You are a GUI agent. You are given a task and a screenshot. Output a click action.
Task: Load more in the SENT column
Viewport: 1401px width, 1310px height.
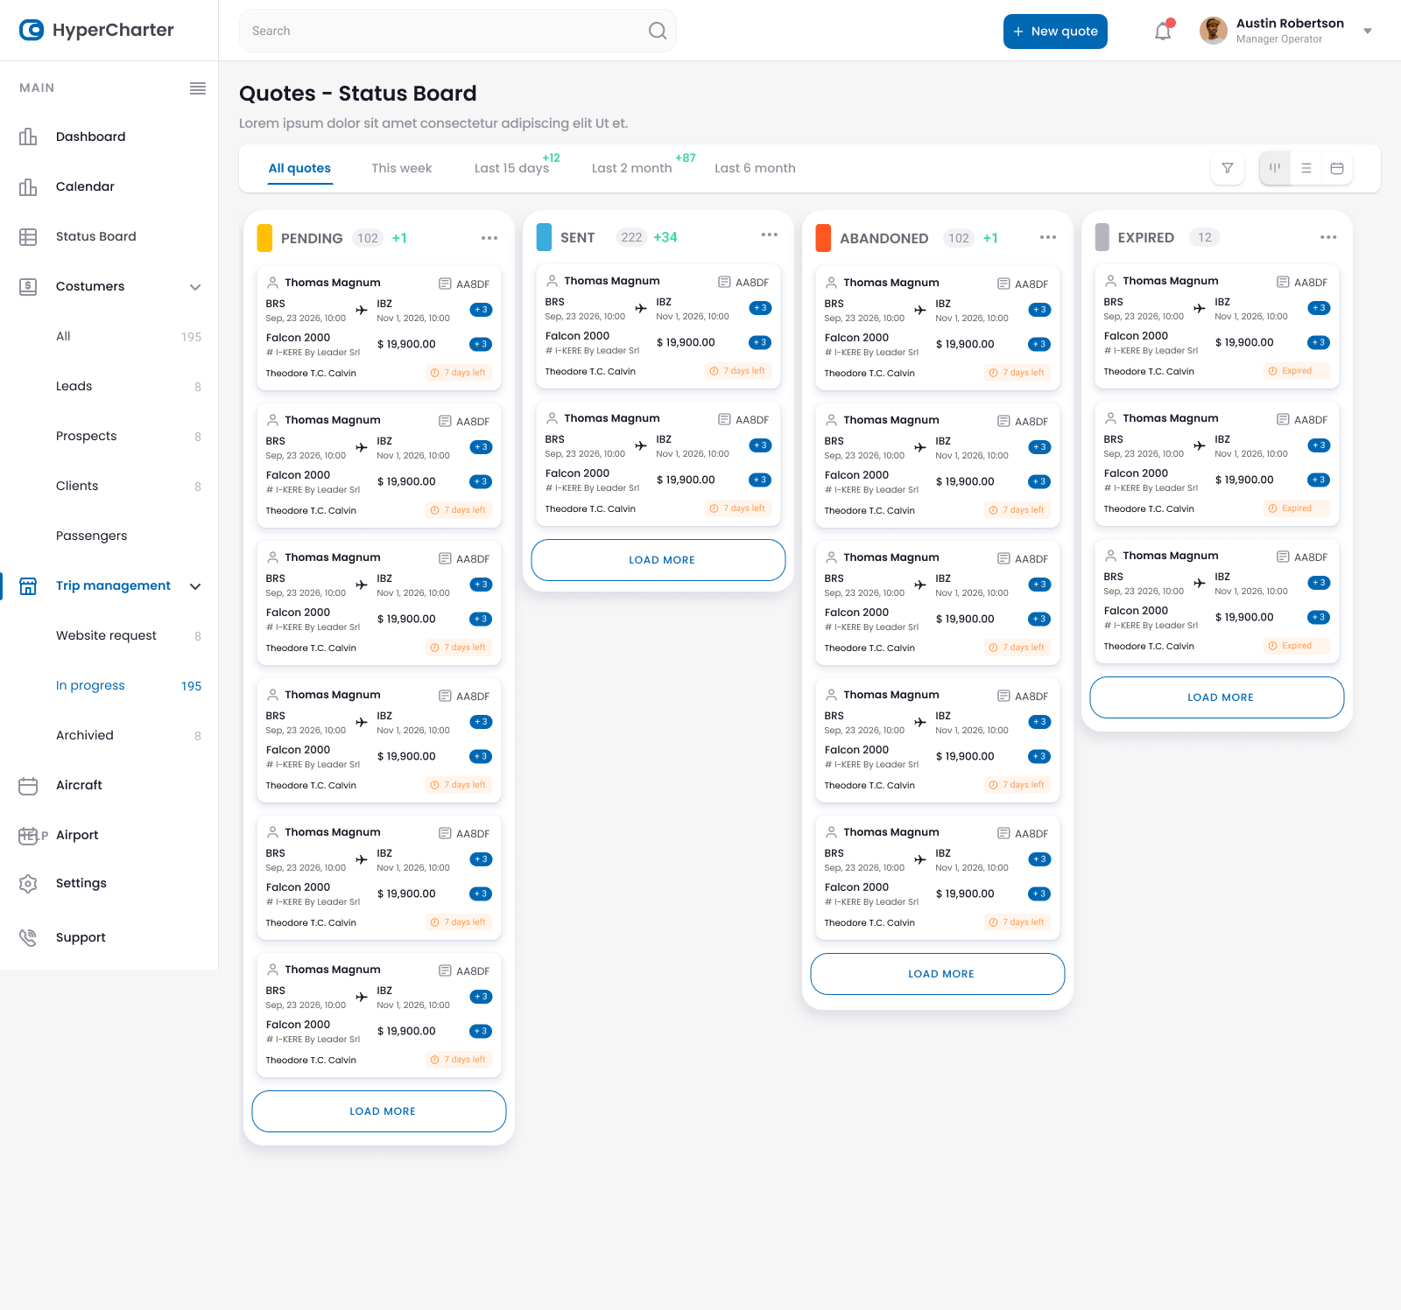pos(658,560)
